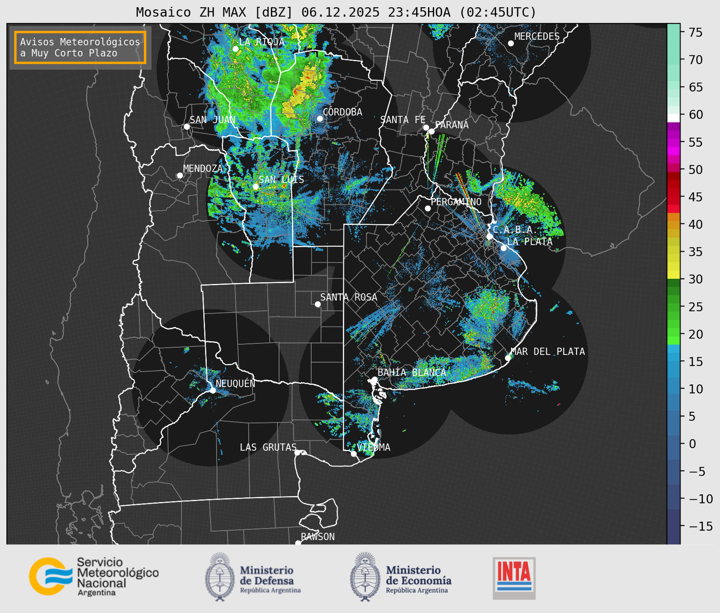Click the white 60 dBZ color band
This screenshot has height=613, width=720.
673,118
